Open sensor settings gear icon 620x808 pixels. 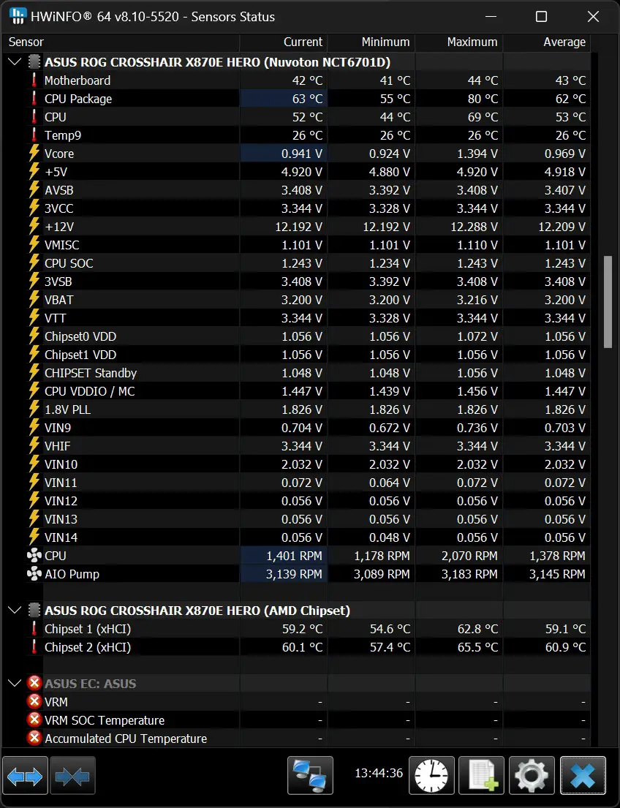[x=532, y=776]
